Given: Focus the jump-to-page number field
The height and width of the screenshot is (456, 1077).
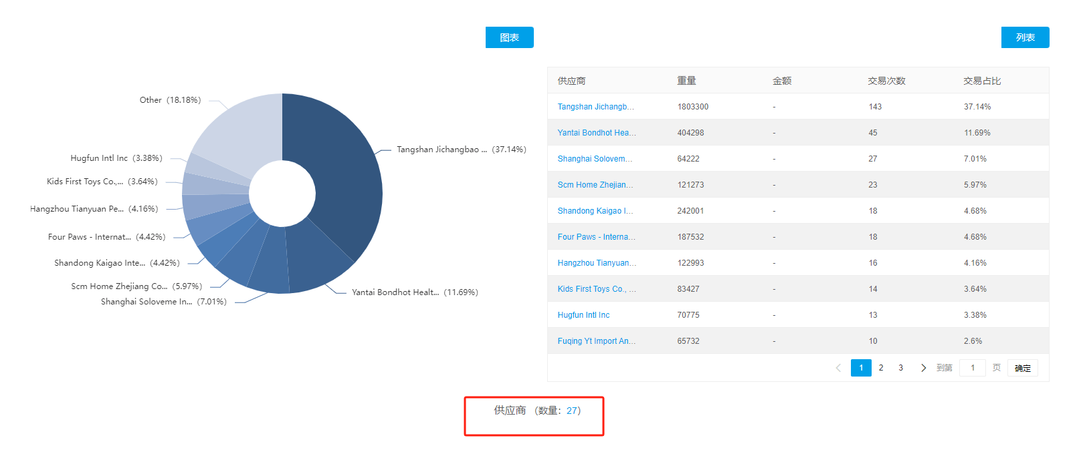Looking at the screenshot, I should pos(973,368).
